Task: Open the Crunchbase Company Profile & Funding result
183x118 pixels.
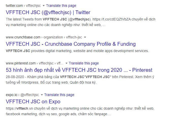Action: pyautogui.click(x=71, y=44)
